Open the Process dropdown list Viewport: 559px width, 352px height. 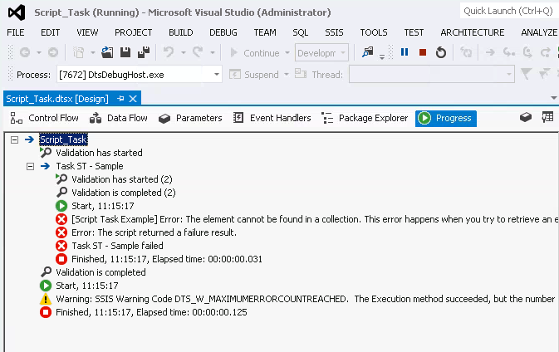tap(217, 75)
